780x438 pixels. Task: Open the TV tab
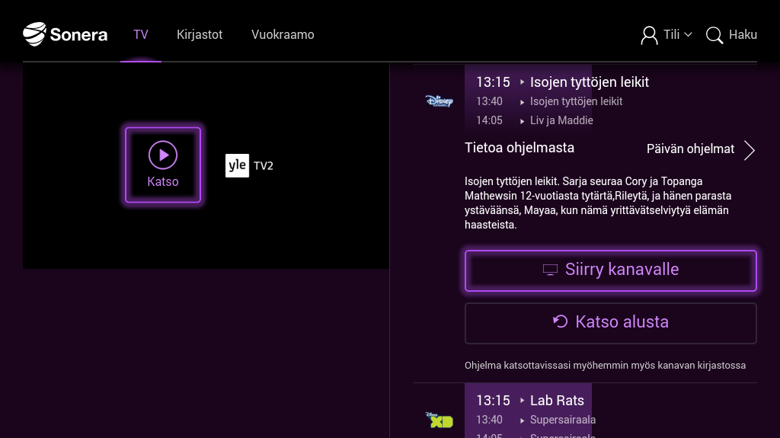[141, 35]
